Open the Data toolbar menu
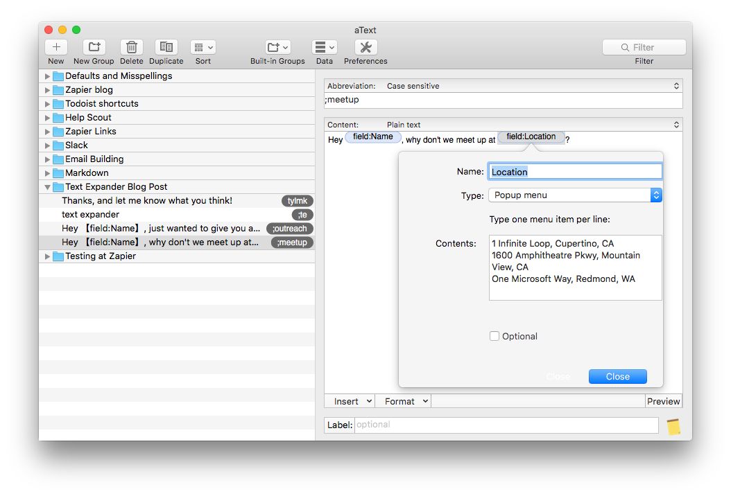The height and width of the screenshot is (496, 731). (325, 47)
